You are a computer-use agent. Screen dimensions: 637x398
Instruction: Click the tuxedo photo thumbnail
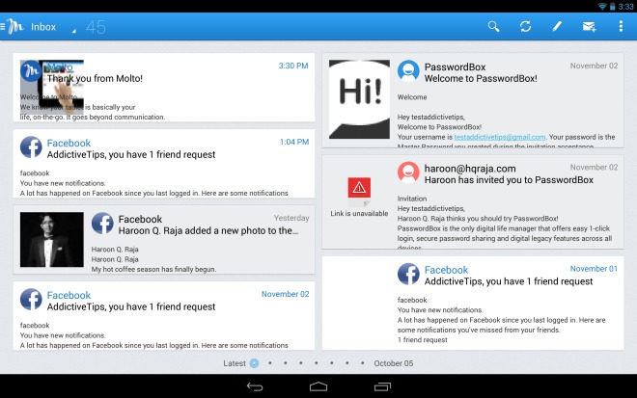(52, 239)
